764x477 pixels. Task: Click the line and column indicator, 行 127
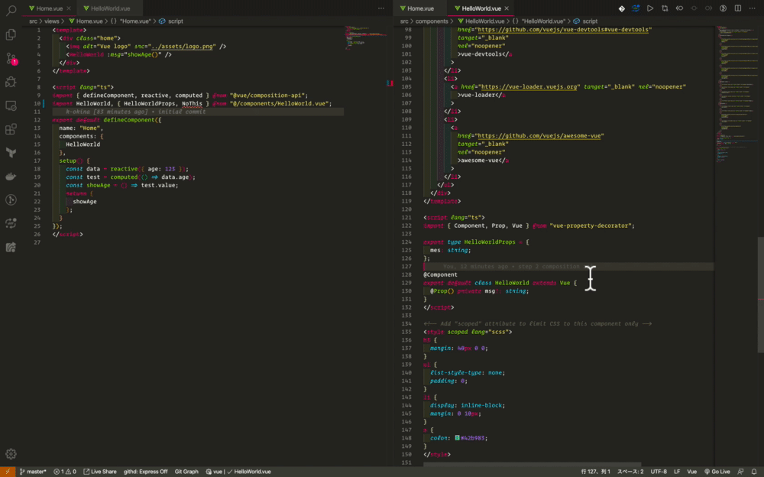(595, 472)
